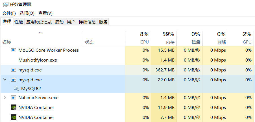Select the 进程 tab
The height and width of the screenshot is (122, 255).
(x=7, y=21)
